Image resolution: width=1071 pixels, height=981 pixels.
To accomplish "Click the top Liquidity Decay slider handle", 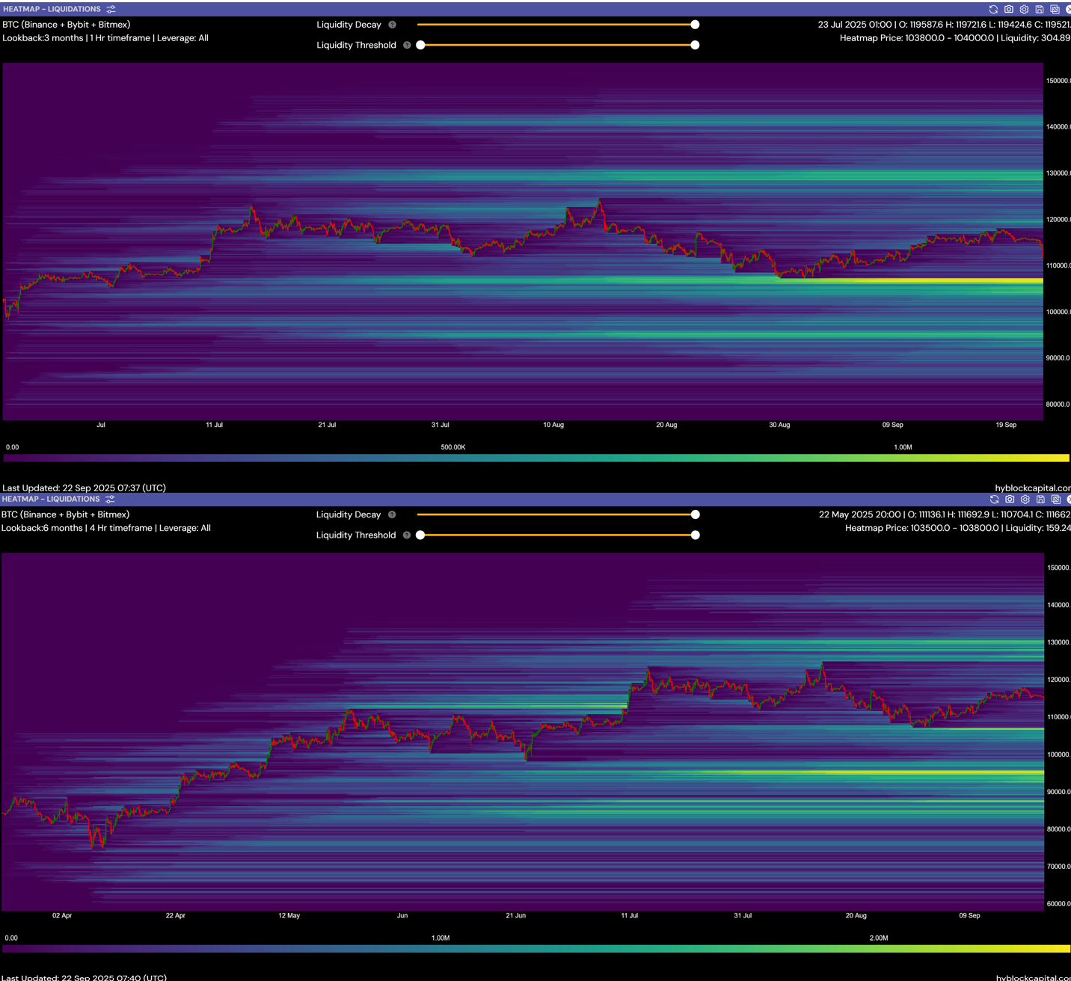I will (695, 25).
